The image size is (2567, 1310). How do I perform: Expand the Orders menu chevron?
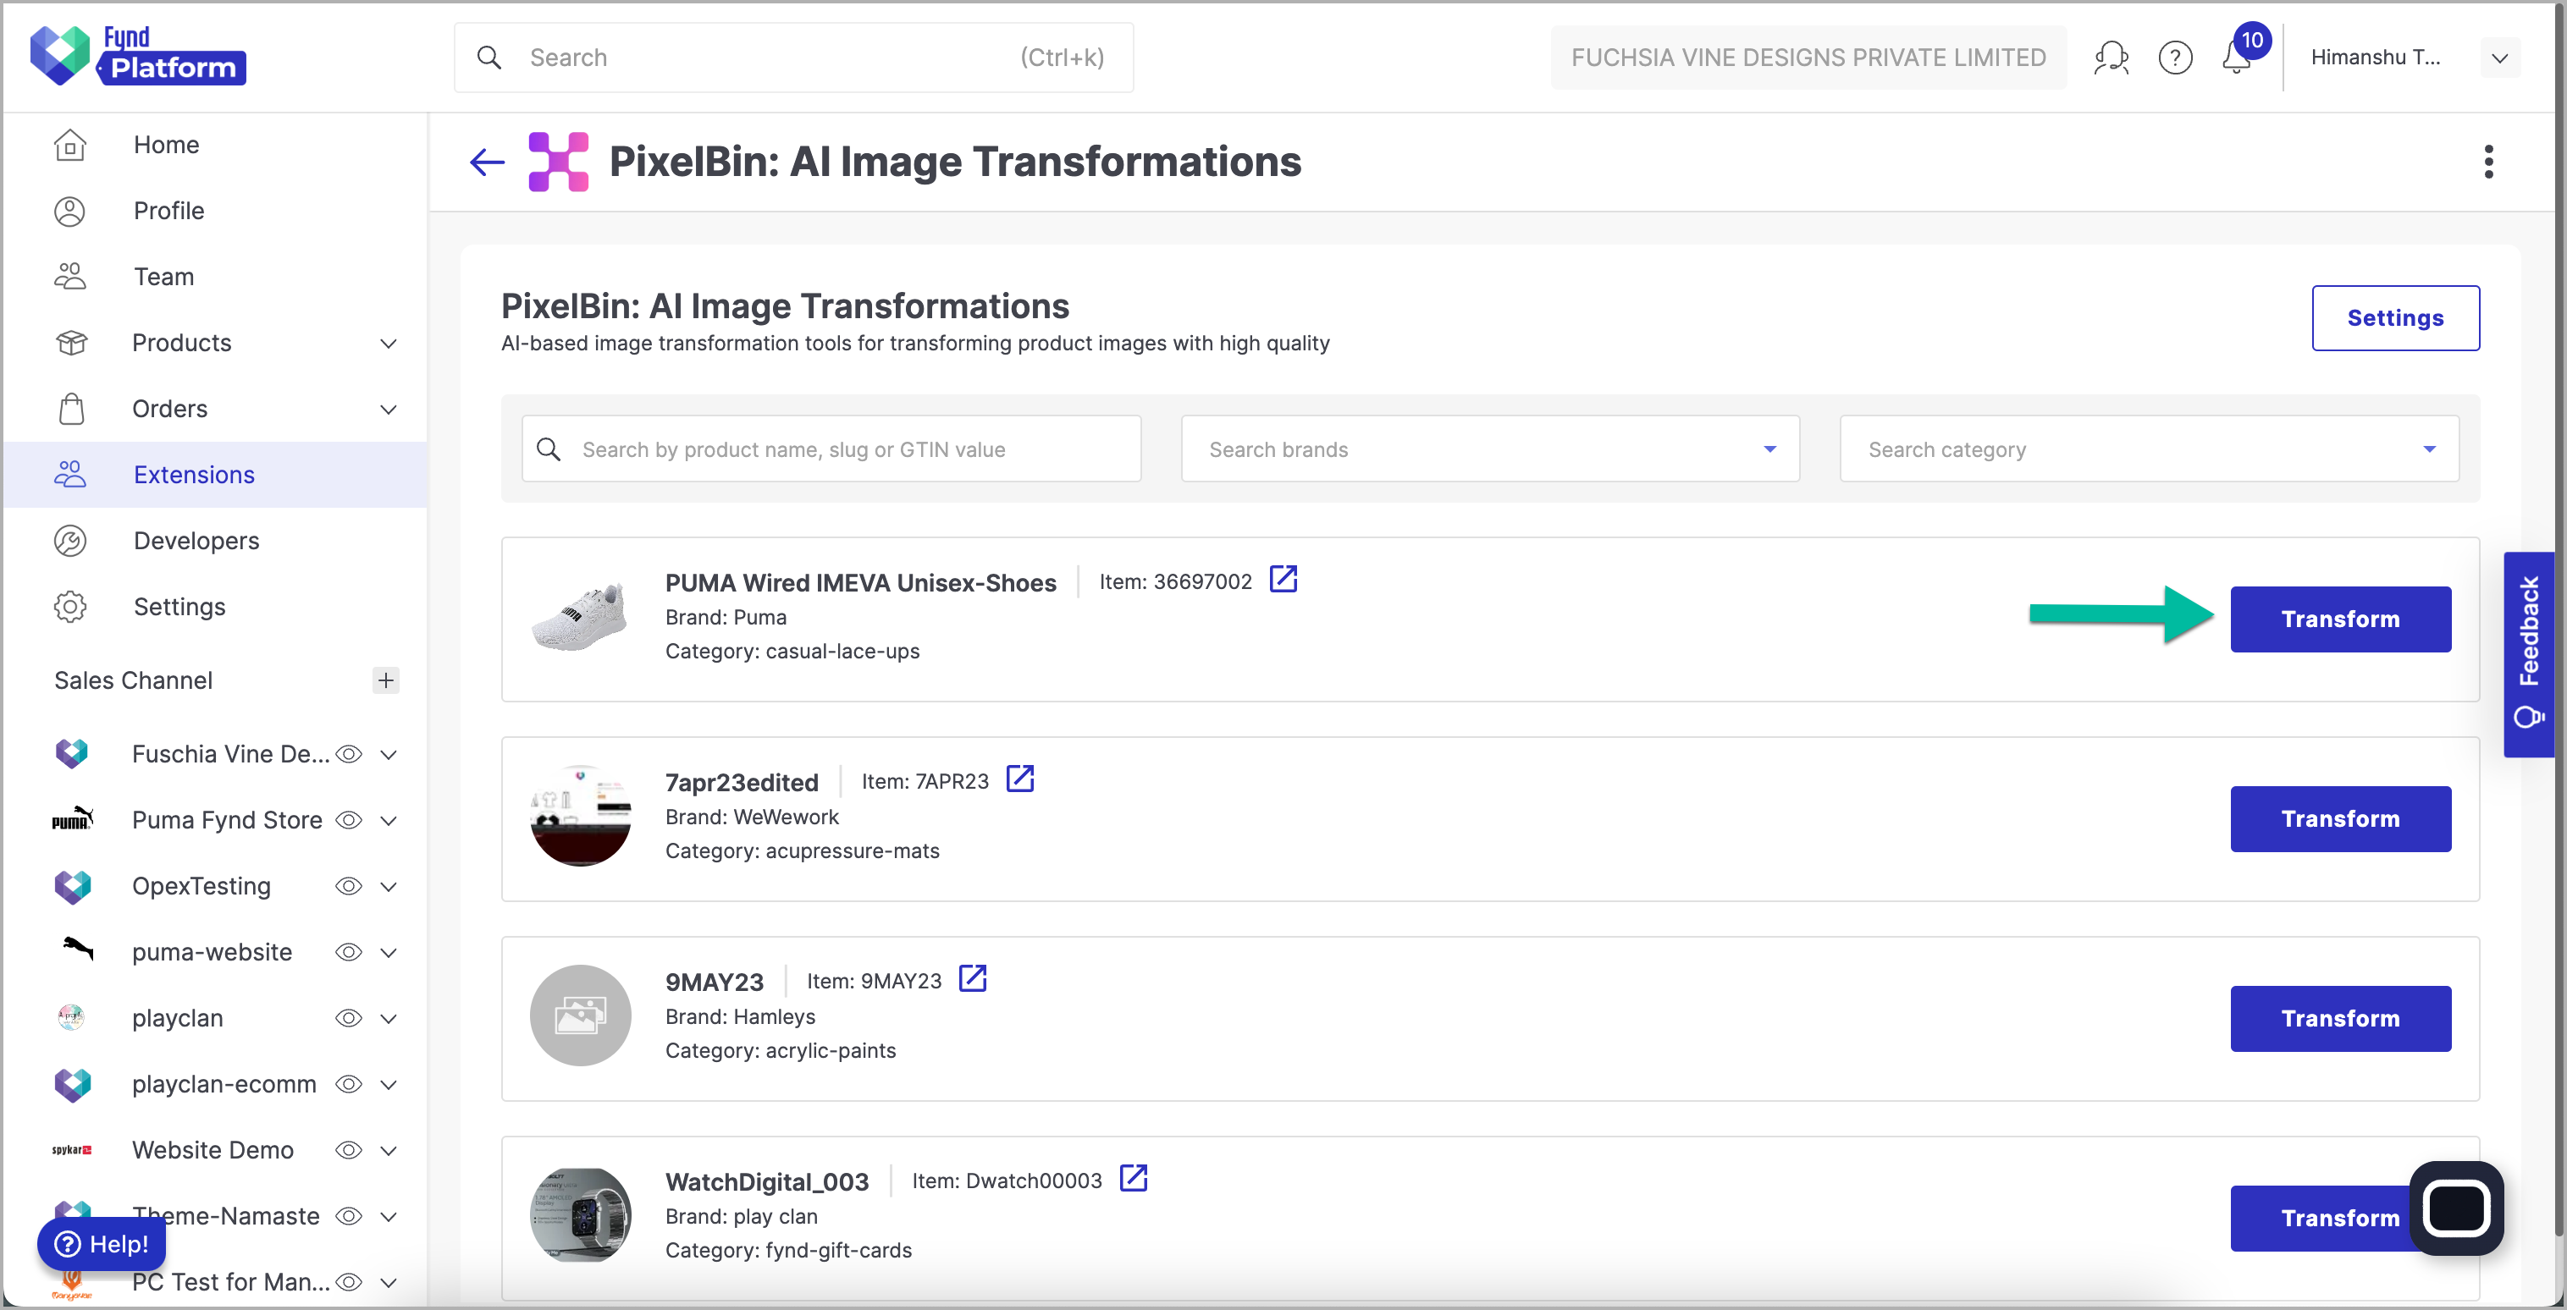point(389,410)
